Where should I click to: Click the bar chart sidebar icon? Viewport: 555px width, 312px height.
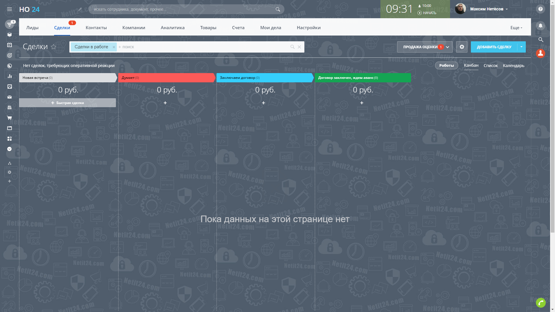pyautogui.click(x=10, y=76)
